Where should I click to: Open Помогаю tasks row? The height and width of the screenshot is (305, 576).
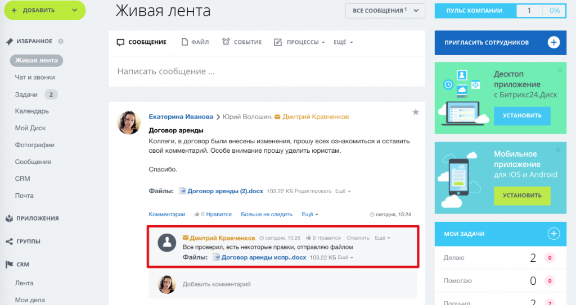click(500, 281)
